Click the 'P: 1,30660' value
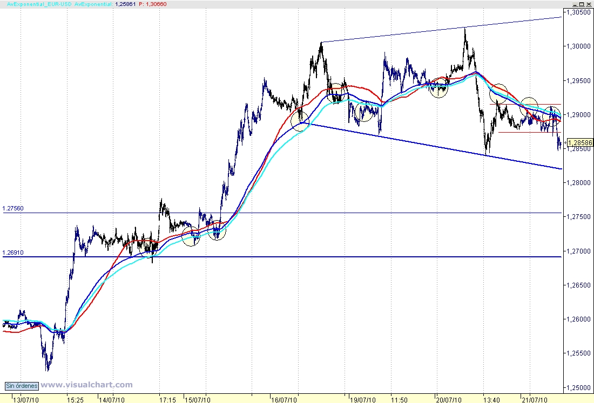This screenshot has height=403, width=594. pyautogui.click(x=152, y=4)
